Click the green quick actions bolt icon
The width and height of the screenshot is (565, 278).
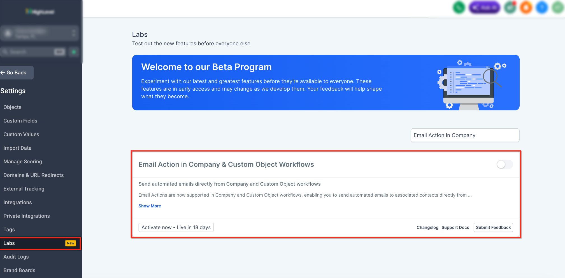pos(74,52)
